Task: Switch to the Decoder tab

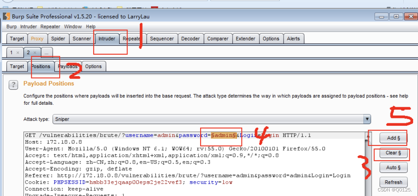Action: (191, 39)
